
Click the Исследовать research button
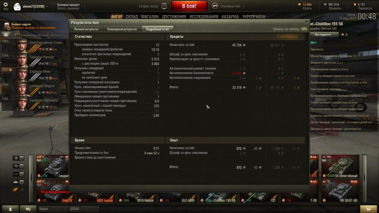323,34
